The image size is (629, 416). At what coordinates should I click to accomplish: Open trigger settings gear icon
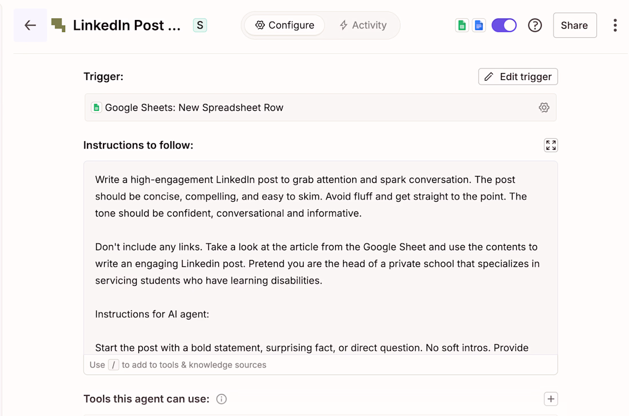[x=544, y=107]
